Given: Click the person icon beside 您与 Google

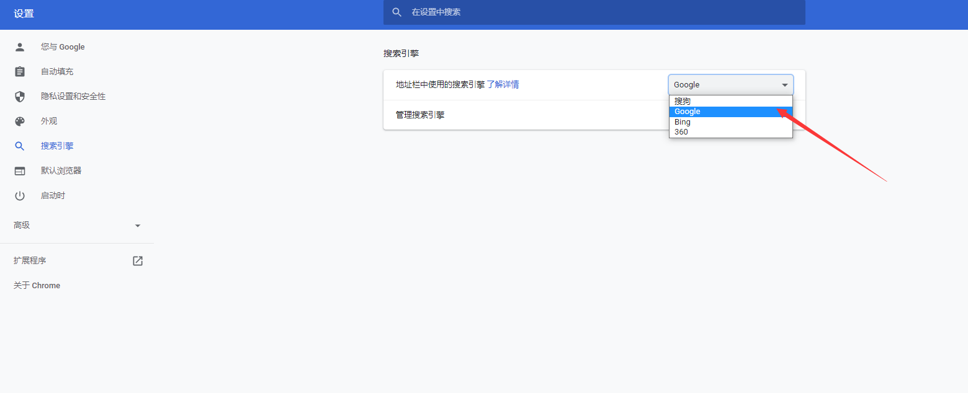Looking at the screenshot, I should (x=20, y=47).
